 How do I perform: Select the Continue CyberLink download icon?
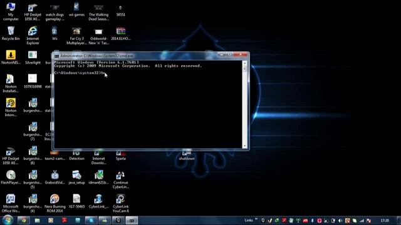click(x=120, y=179)
